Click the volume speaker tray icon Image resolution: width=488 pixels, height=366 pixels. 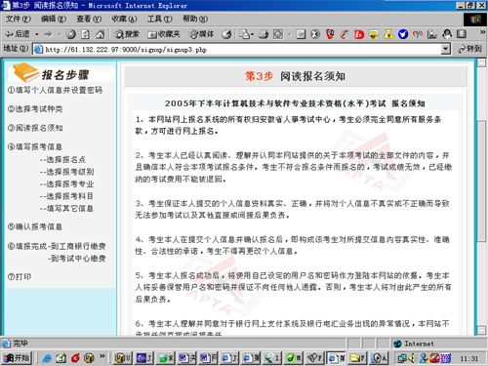click(412, 358)
